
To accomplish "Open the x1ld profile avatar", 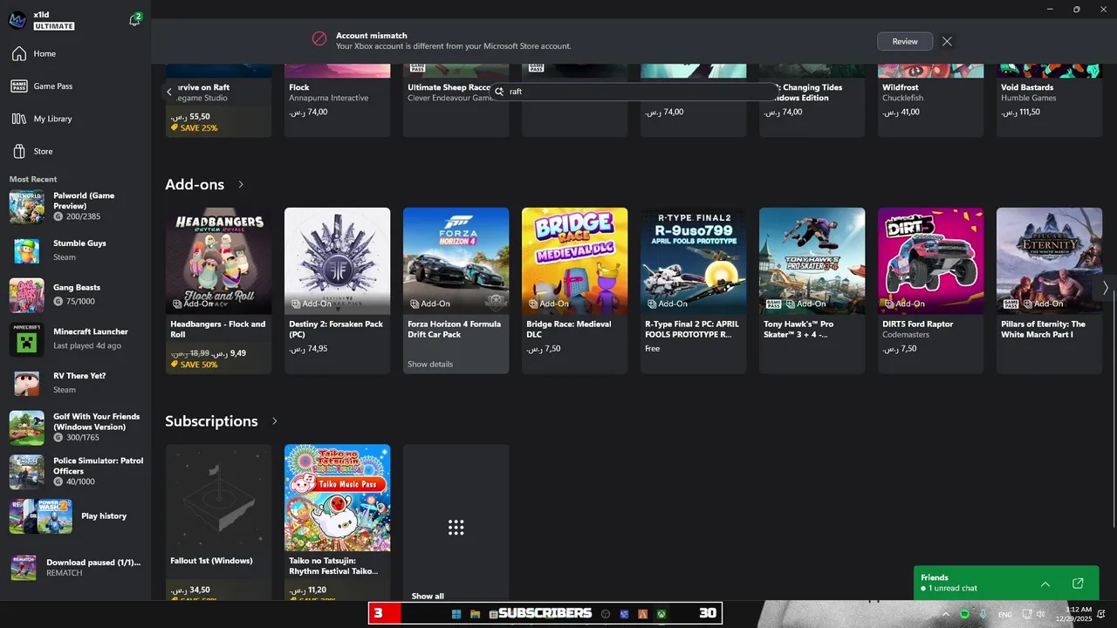I will [x=17, y=20].
